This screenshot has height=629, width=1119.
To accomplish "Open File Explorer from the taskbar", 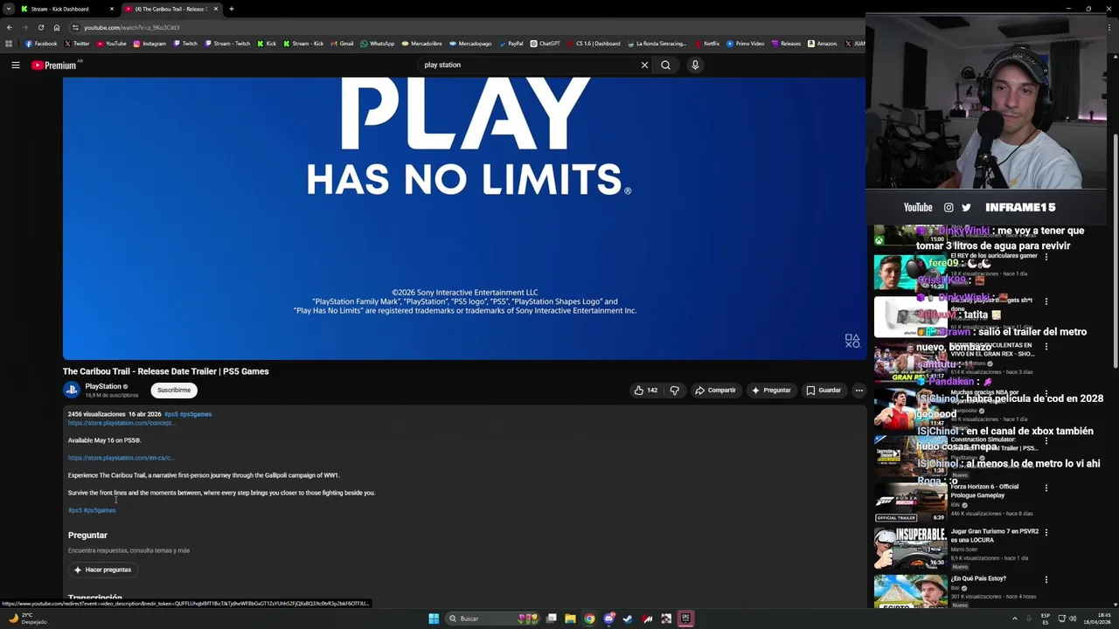I will click(570, 619).
